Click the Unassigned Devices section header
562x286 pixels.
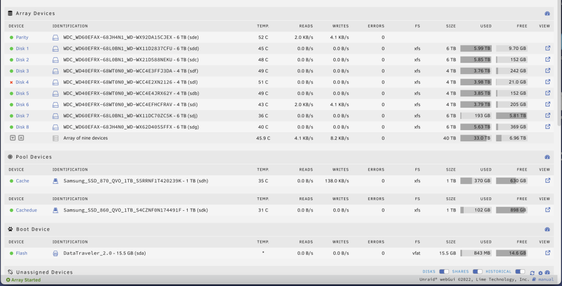coord(44,272)
